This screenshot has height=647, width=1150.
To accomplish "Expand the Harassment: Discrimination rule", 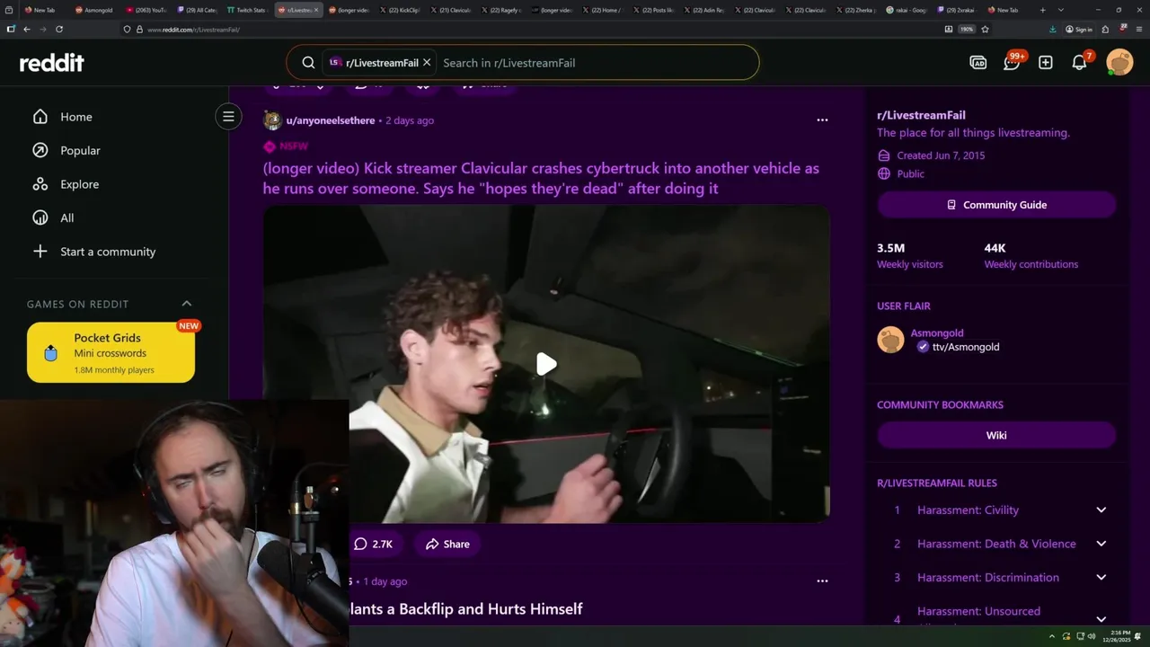I will tap(1101, 578).
